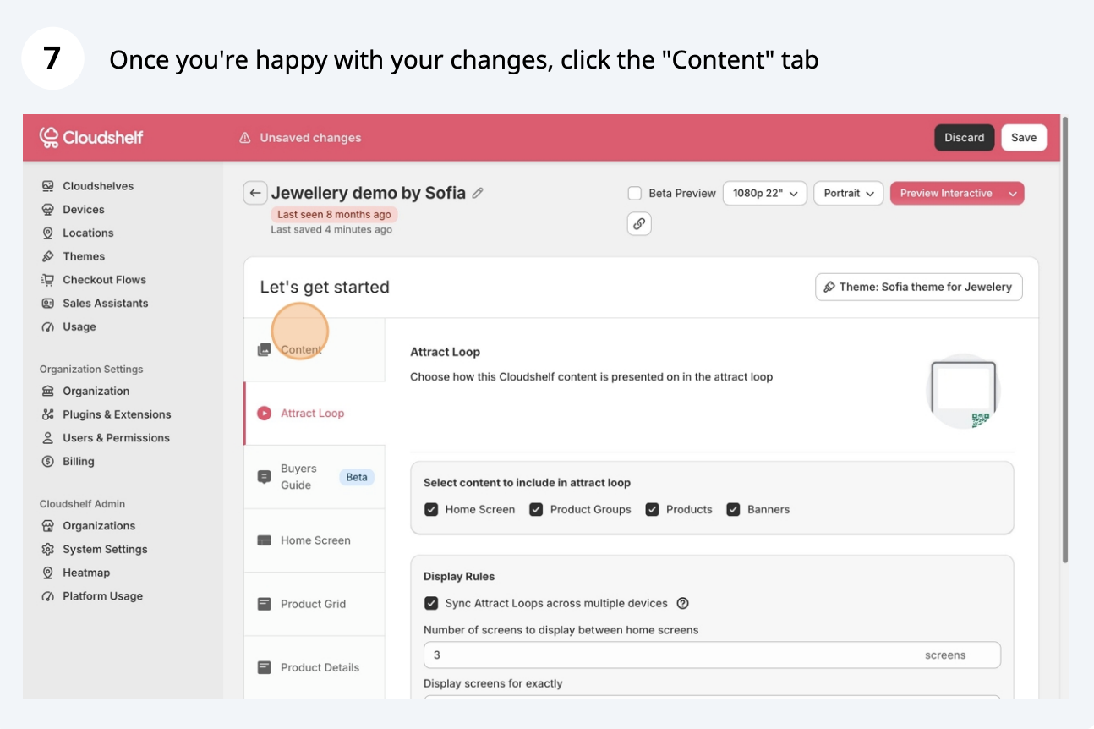Open the 1080p 22" resolution dropdown
This screenshot has width=1094, height=729.
(764, 194)
